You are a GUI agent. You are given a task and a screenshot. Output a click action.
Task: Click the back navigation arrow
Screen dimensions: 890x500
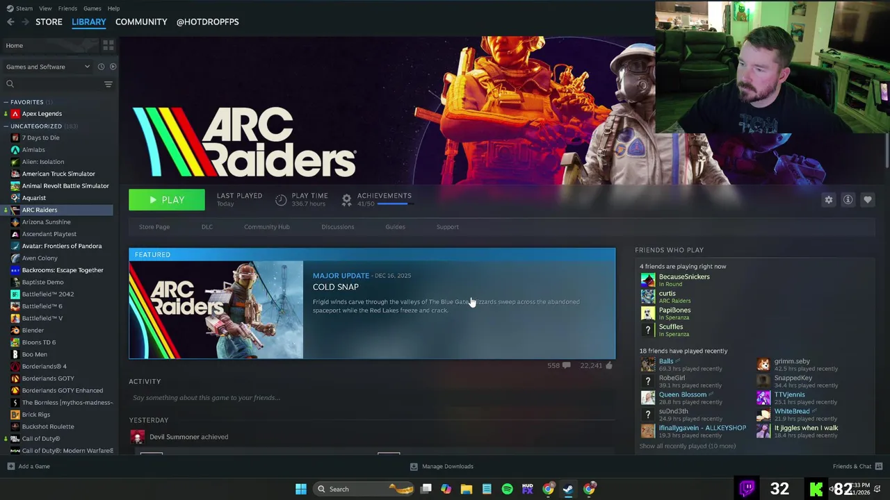click(10, 22)
